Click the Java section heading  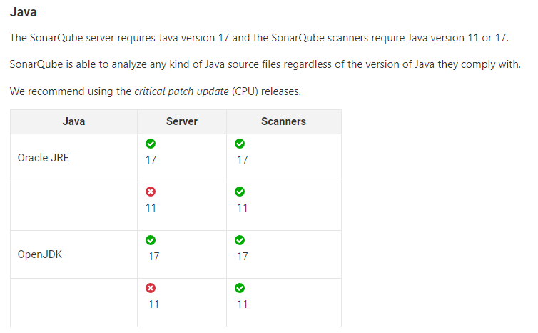pyautogui.click(x=24, y=12)
